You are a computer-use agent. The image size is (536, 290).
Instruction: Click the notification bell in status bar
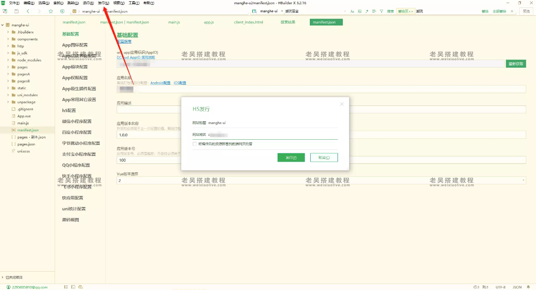528,287
